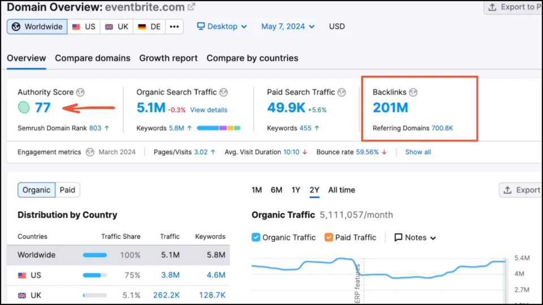Select the 1M time range
The image size is (543, 305).
tap(257, 190)
